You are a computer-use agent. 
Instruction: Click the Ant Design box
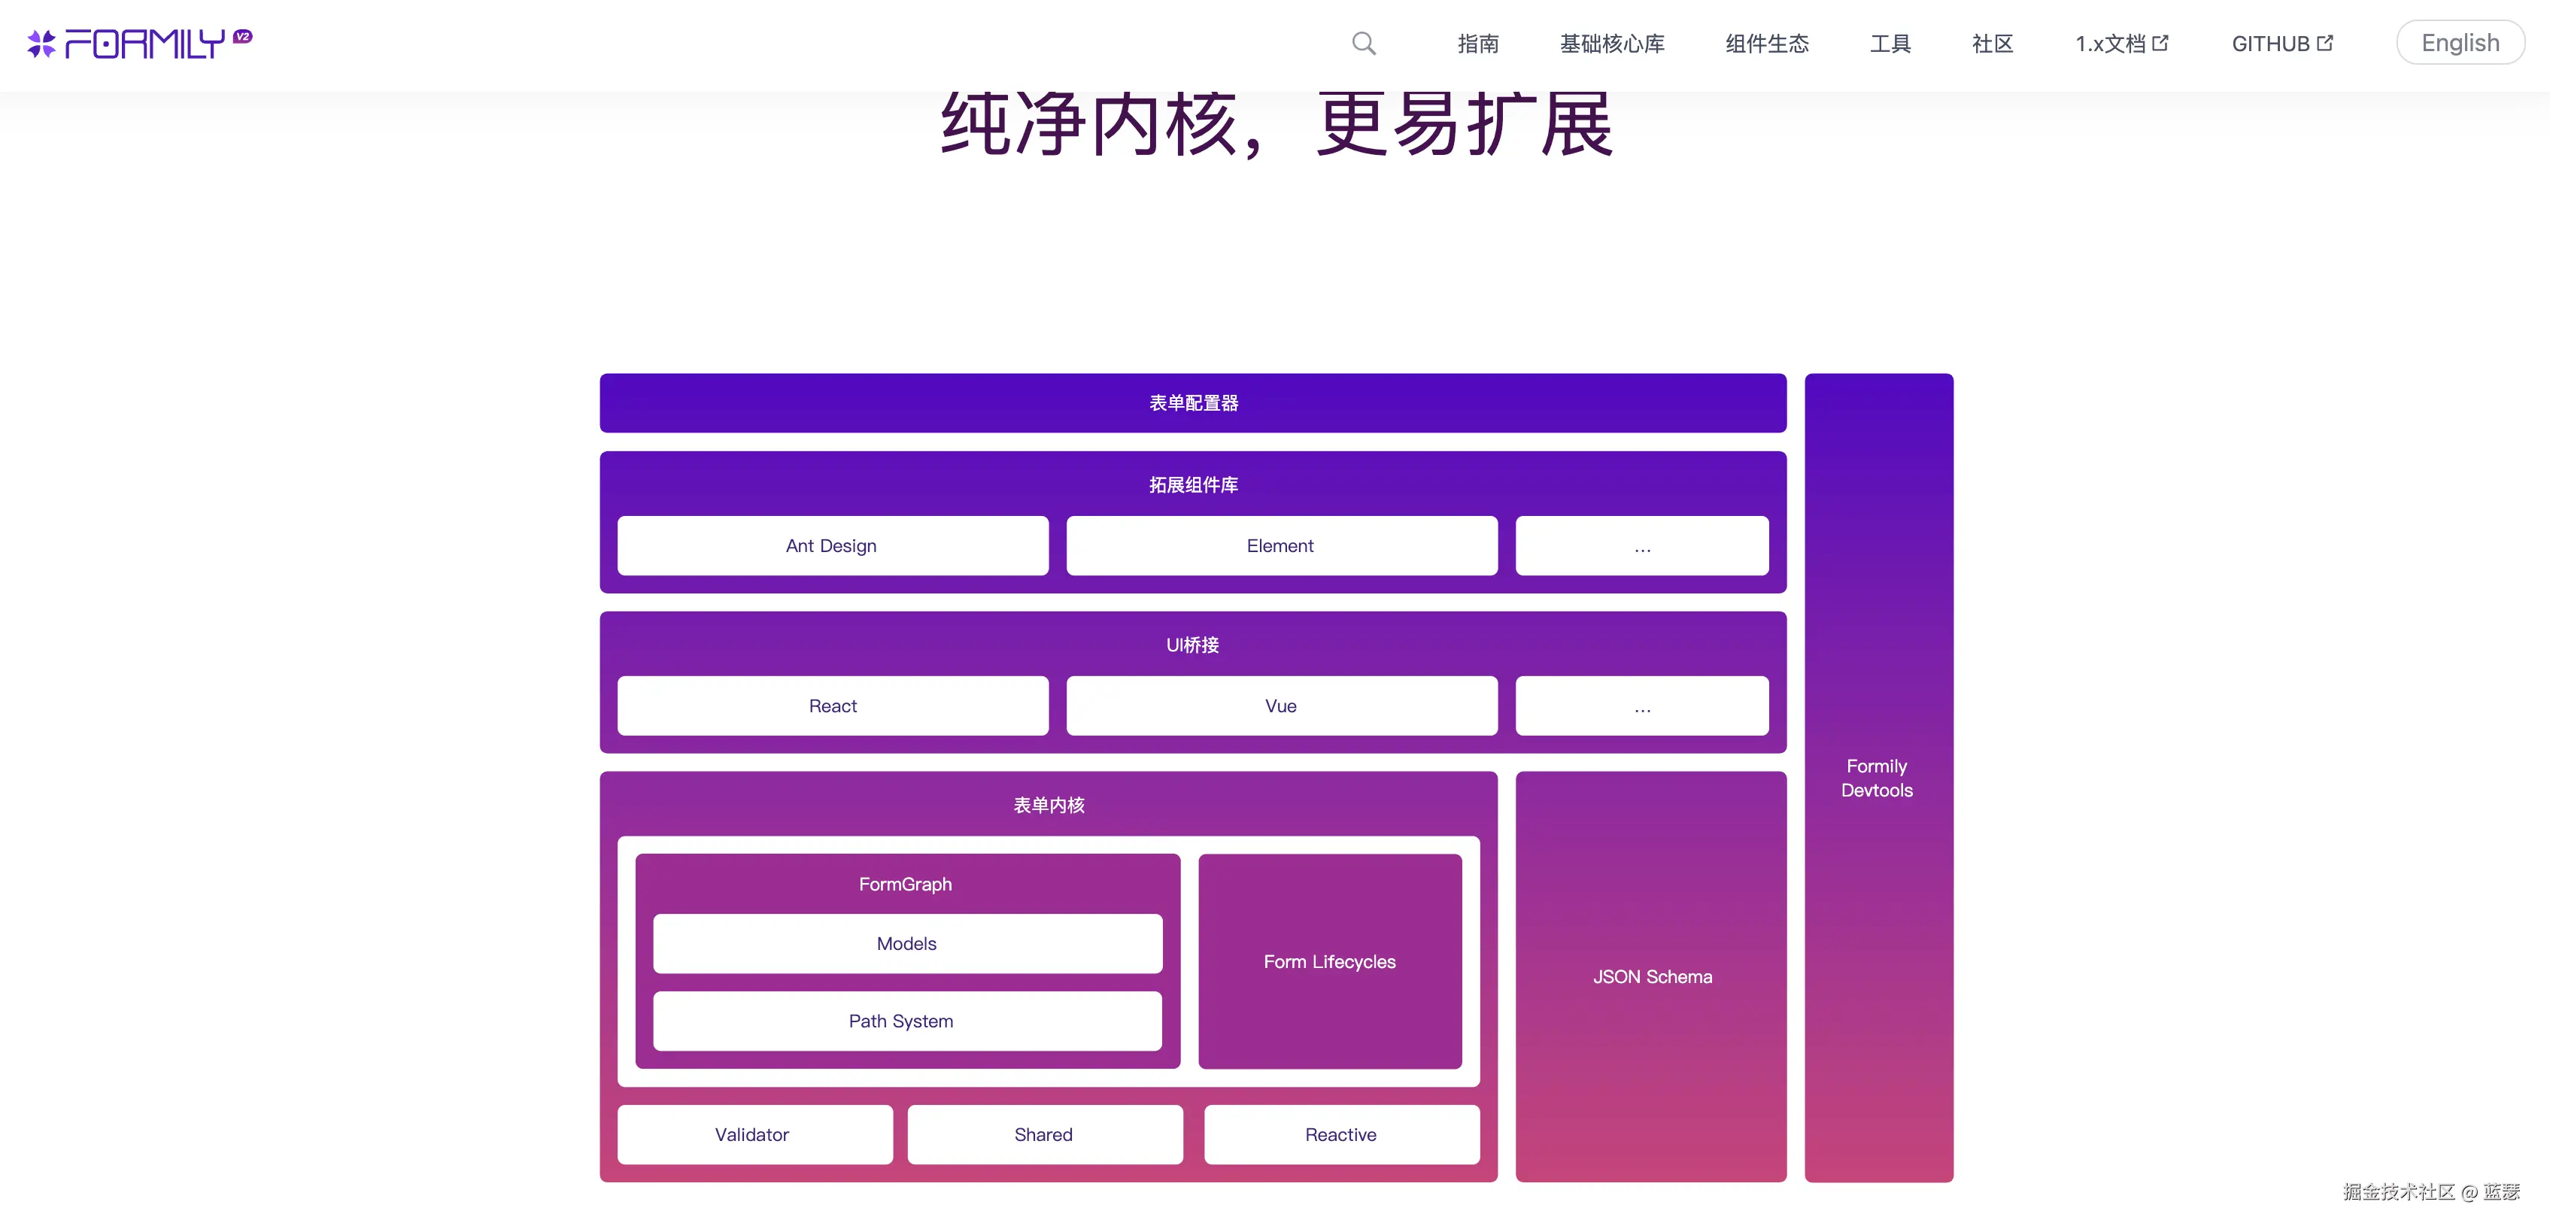tap(831, 545)
